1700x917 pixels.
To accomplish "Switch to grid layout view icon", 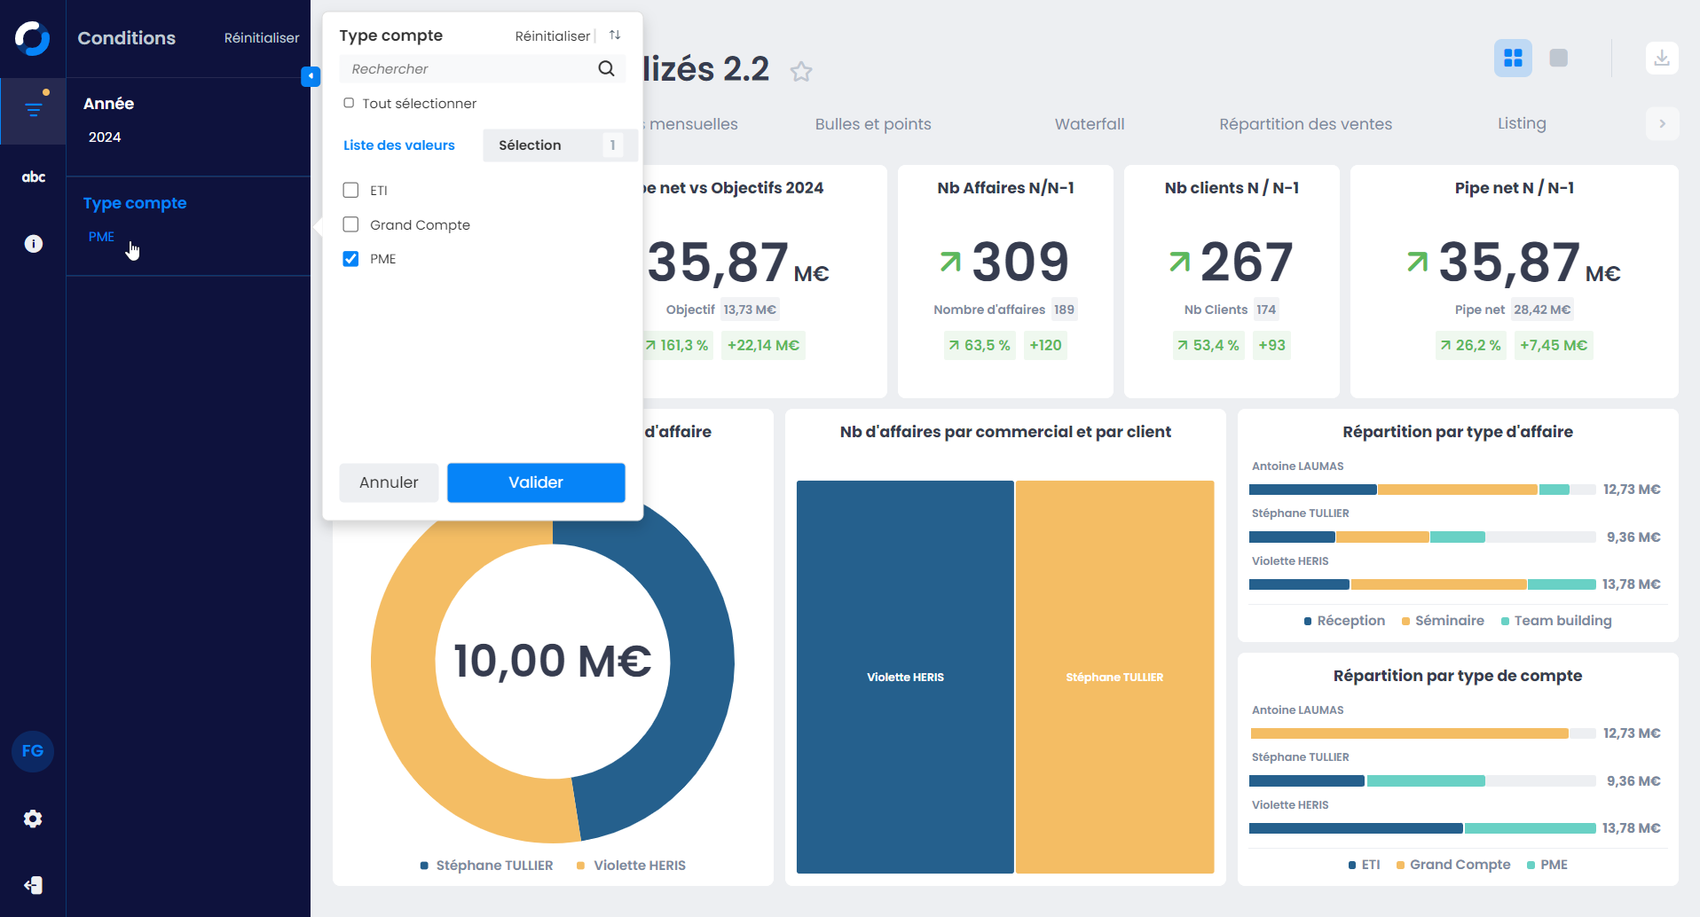I will 1513,59.
